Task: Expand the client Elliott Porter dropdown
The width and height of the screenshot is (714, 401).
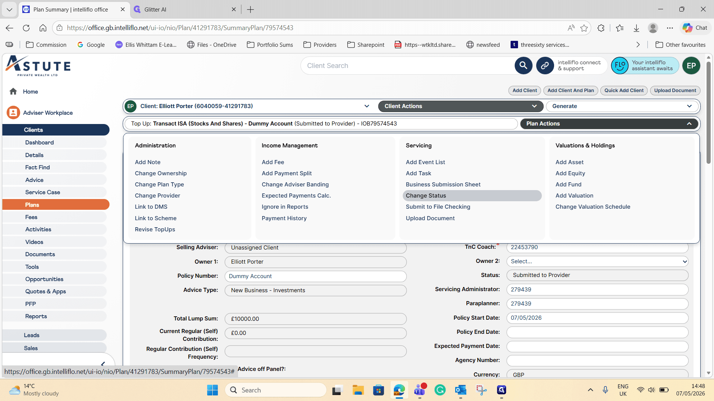Action: pos(367,106)
